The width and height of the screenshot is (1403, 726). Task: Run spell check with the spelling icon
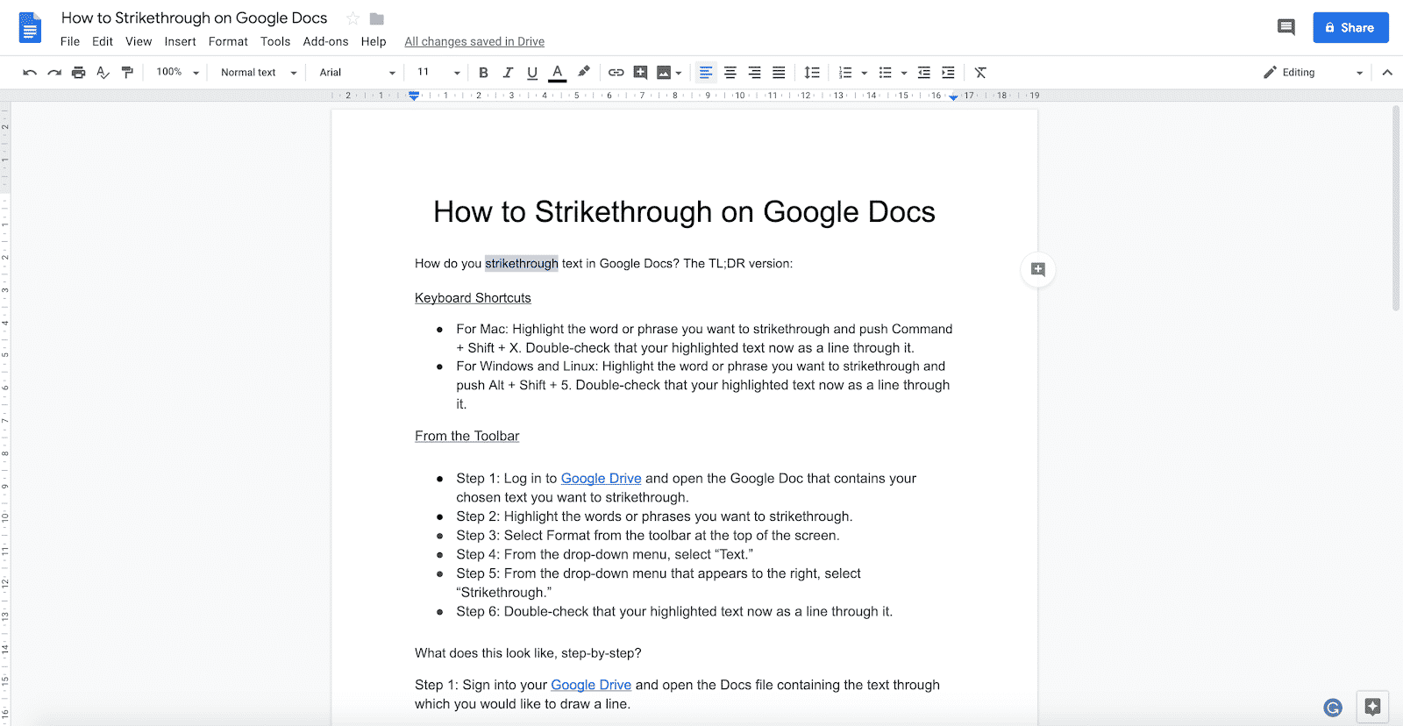click(x=103, y=73)
